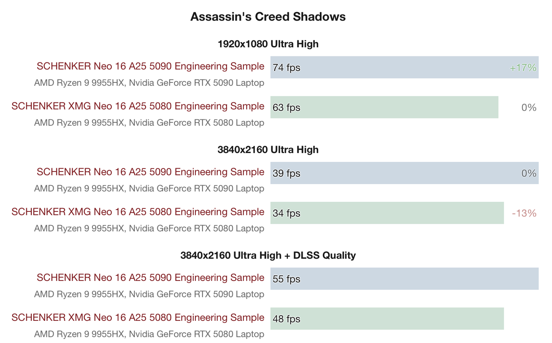
Task: Select the 34 fps green bar
Action: (x=387, y=213)
